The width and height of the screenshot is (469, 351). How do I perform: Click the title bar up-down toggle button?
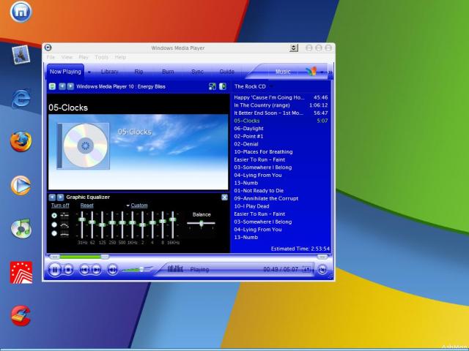294,48
